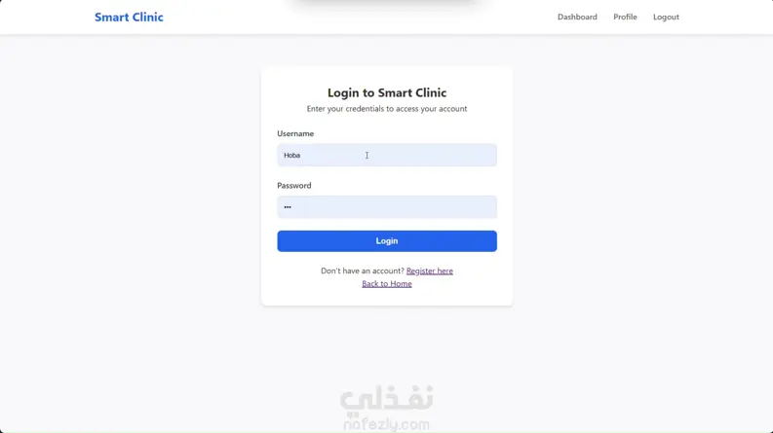Open the Register here link
The height and width of the screenshot is (433, 773).
[x=429, y=271]
